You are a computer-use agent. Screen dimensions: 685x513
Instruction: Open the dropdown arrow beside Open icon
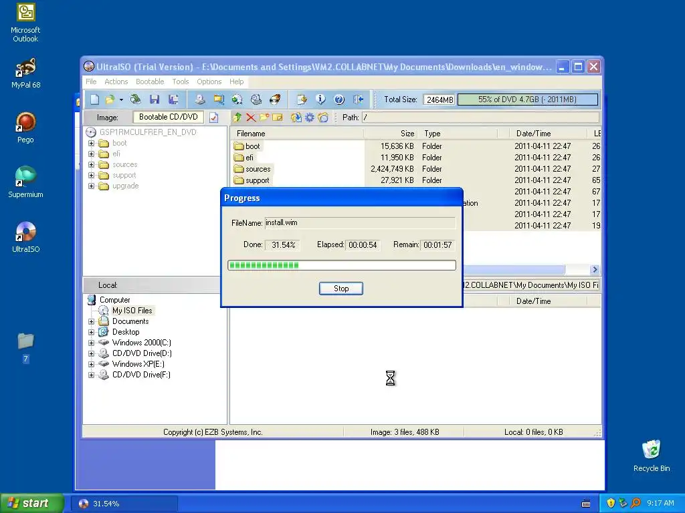pyautogui.click(x=121, y=100)
